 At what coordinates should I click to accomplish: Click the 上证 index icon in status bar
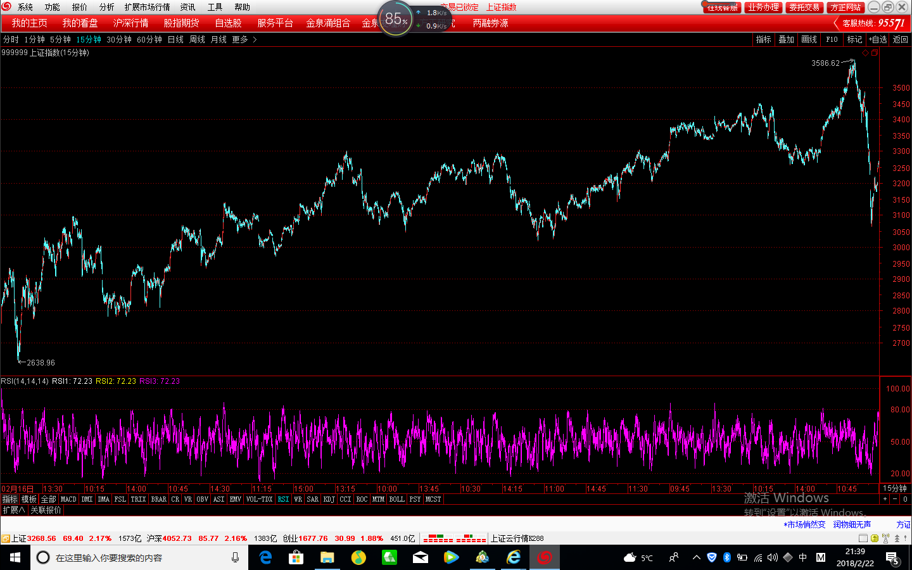pos(6,538)
